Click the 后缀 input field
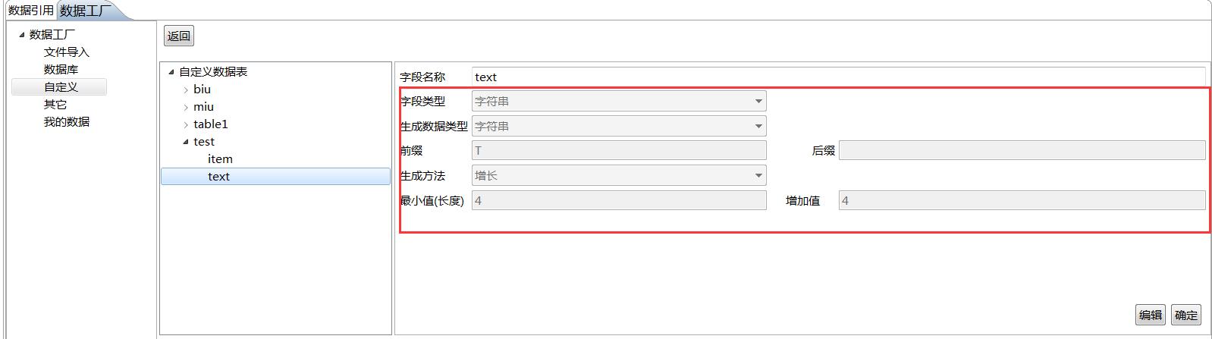The height and width of the screenshot is (339, 1212). point(1021,150)
